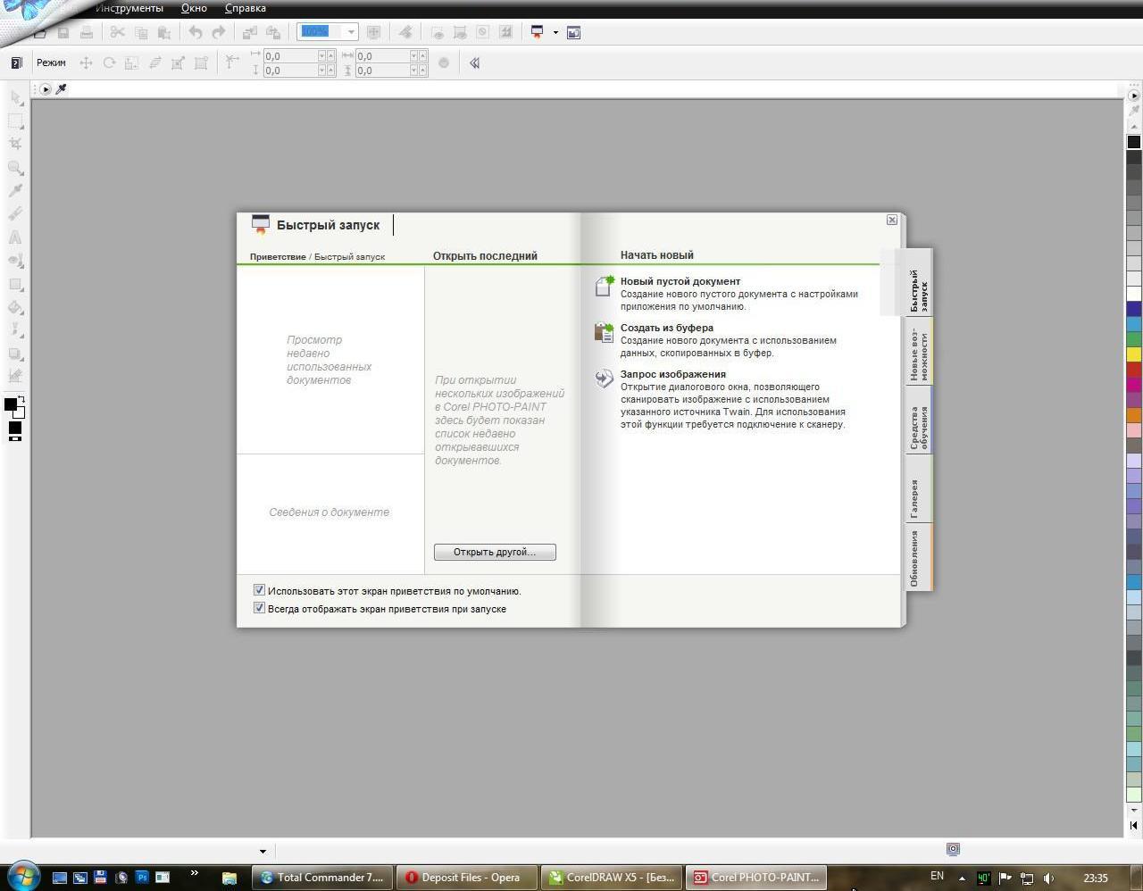Click the foreground color box in toolbox

[x=10, y=404]
